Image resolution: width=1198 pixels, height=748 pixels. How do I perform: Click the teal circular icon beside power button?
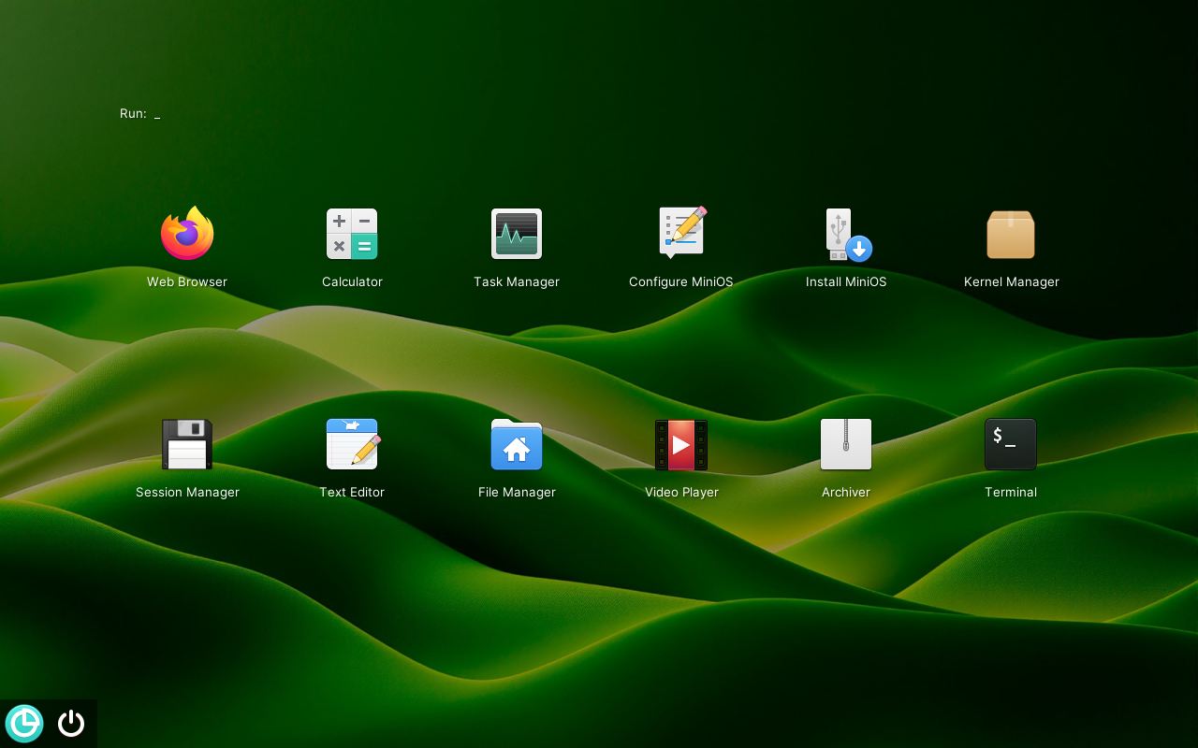pyautogui.click(x=24, y=723)
